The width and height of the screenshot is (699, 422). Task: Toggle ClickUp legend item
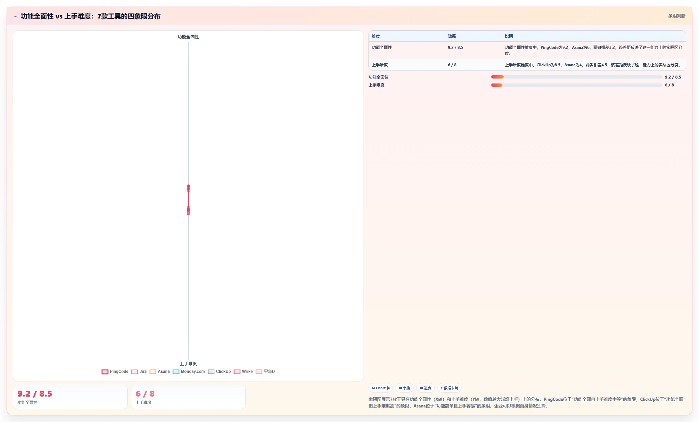tap(219, 372)
